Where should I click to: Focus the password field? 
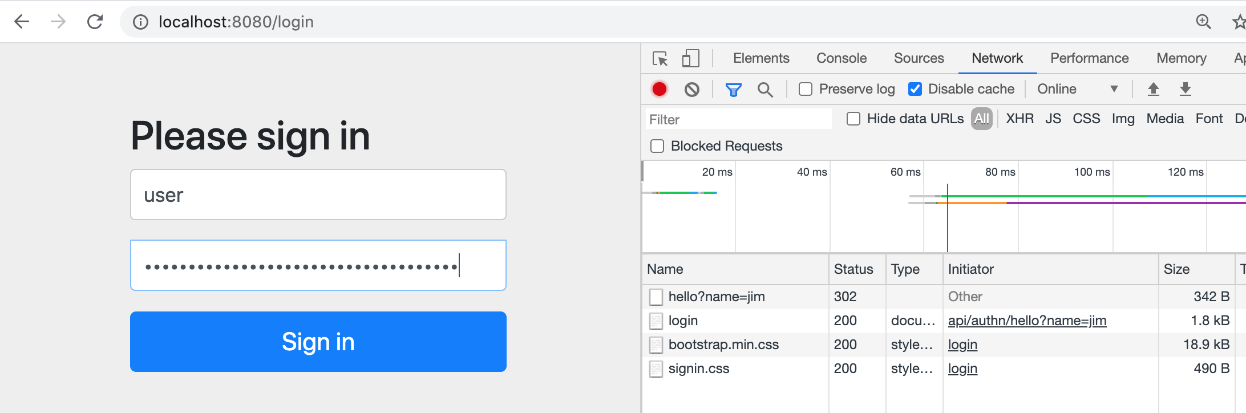318,265
